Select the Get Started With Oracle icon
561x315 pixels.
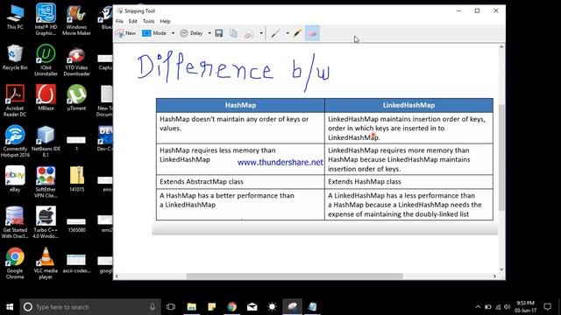(15, 223)
